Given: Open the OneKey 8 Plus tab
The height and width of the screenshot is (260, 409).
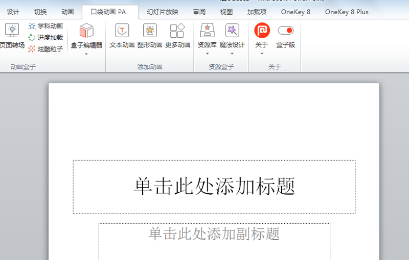Looking at the screenshot, I should pyautogui.click(x=347, y=12).
